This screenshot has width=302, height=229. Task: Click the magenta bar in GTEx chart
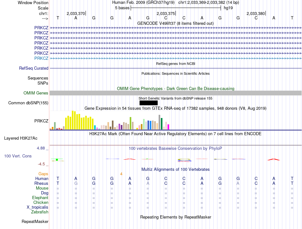[168, 127]
